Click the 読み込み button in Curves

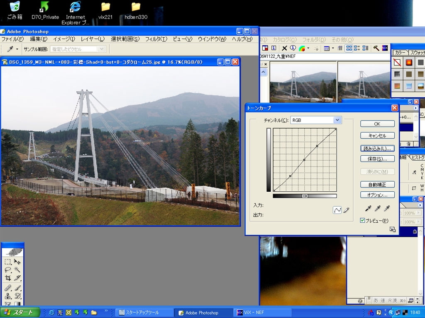coord(377,148)
